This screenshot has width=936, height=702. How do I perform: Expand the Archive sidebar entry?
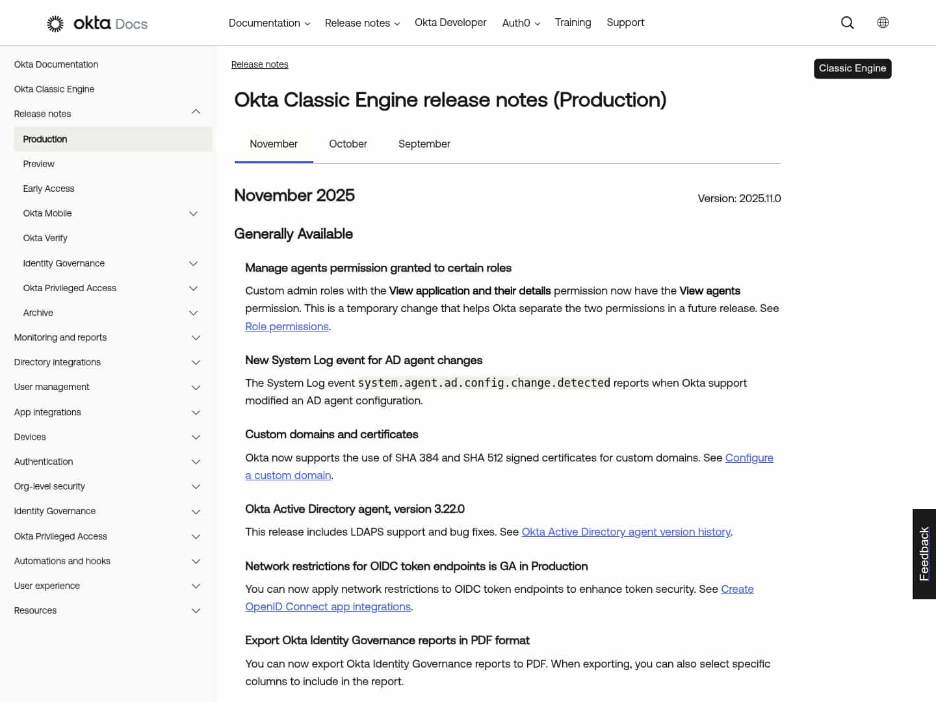pyautogui.click(x=193, y=313)
